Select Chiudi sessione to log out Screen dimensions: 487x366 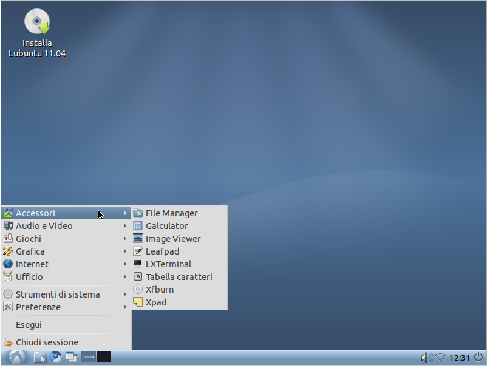pos(66,342)
